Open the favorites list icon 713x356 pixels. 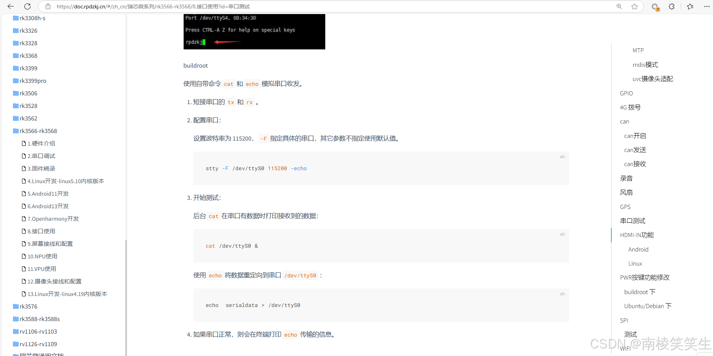point(690,6)
